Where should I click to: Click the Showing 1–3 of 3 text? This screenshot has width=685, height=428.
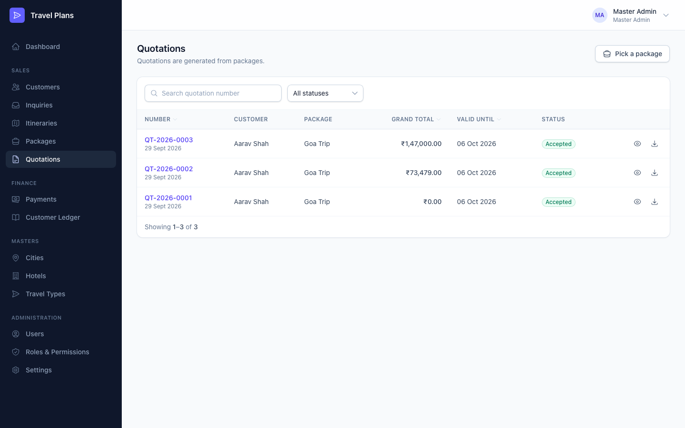[x=171, y=227]
